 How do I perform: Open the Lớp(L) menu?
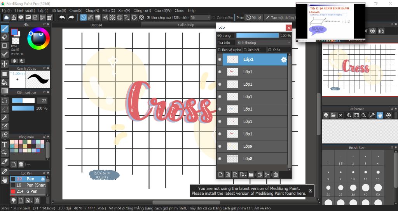43,10
